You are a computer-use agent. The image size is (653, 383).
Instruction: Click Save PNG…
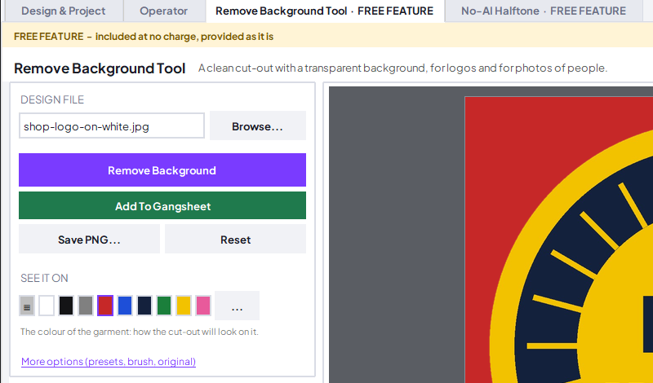(89, 239)
